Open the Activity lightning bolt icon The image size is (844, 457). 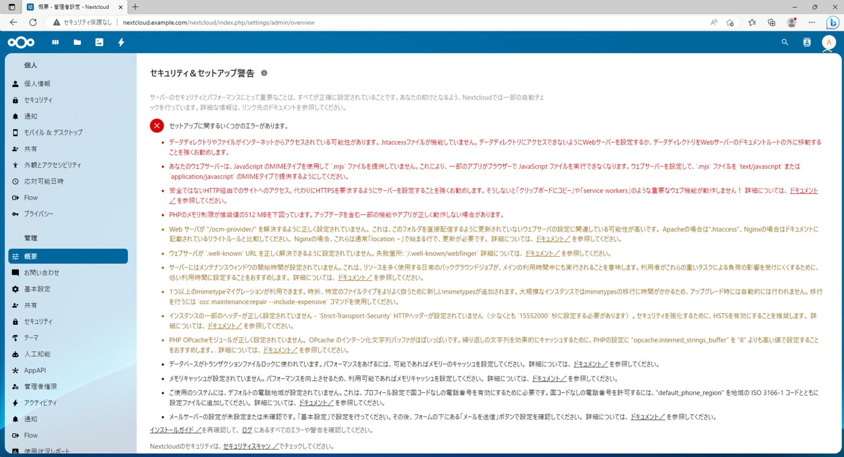pyautogui.click(x=121, y=42)
